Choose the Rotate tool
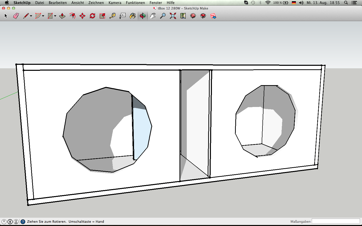362x226 pixels. point(92,16)
